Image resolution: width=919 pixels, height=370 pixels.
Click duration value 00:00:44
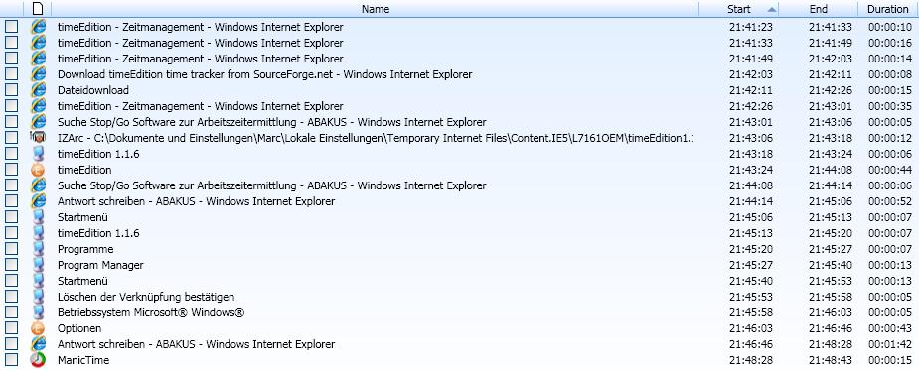pos(890,170)
